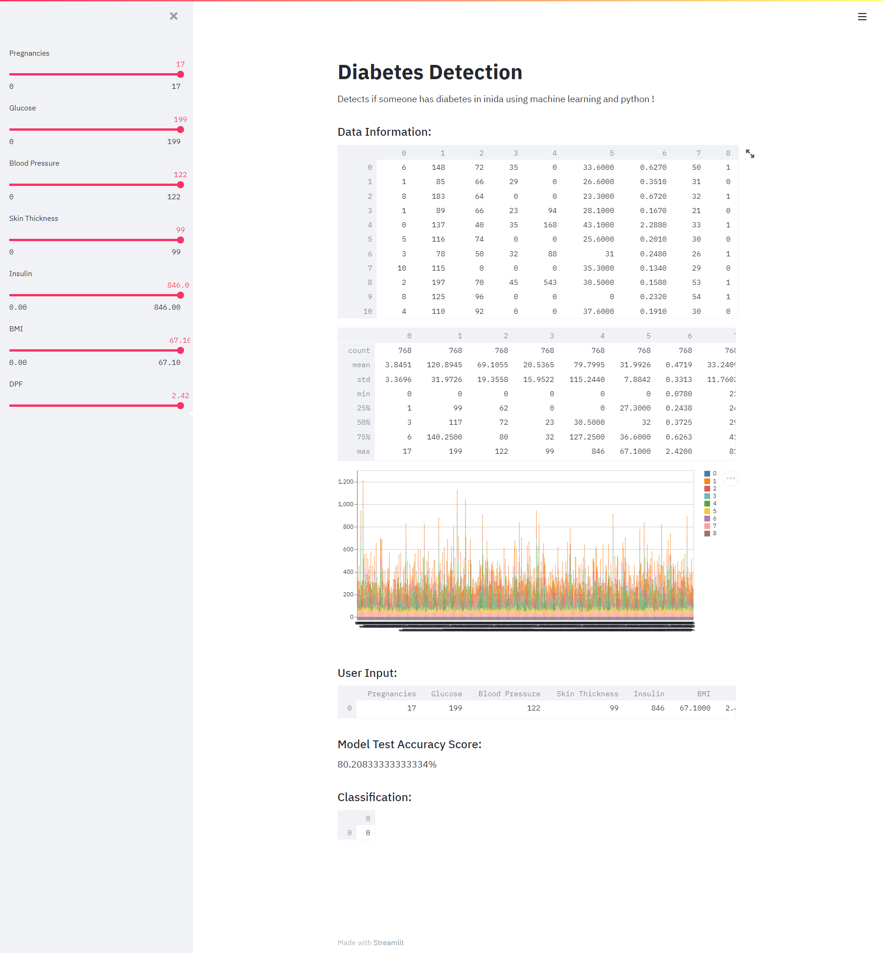Click the pink legend swatch for series 7
This screenshot has height=953, width=883.
coord(707,526)
